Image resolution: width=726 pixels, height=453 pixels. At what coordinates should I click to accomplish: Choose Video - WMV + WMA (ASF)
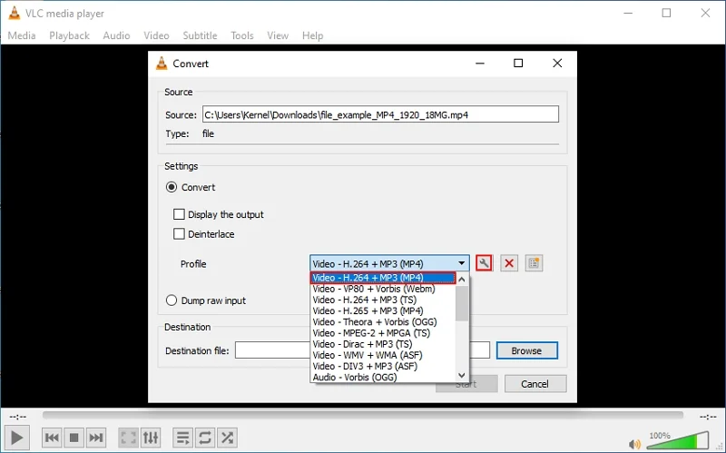(x=383, y=355)
